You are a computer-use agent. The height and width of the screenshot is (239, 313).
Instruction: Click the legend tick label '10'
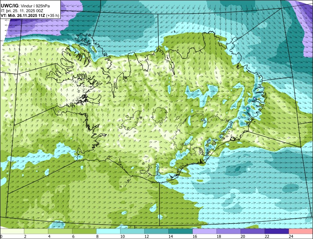click(122, 236)
